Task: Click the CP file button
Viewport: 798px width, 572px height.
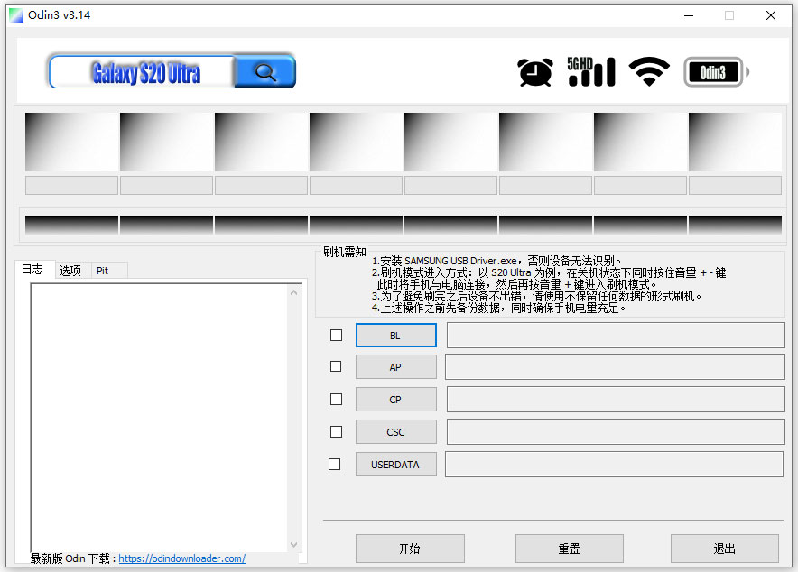Action: (396, 400)
